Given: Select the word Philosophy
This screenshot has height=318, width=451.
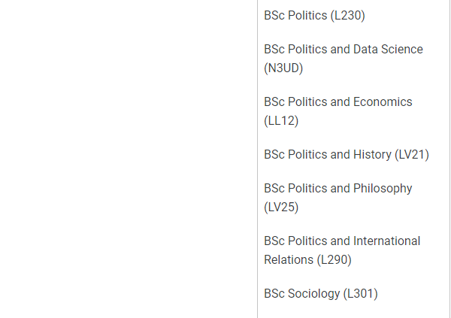Looking at the screenshot, I should tap(383, 189).
